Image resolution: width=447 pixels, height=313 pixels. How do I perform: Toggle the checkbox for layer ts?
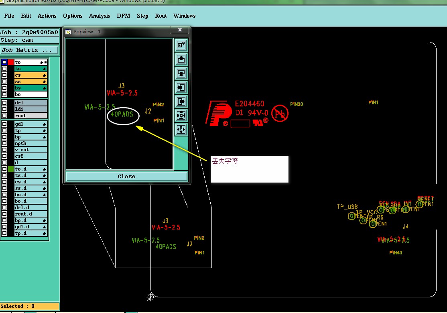tap(4, 69)
